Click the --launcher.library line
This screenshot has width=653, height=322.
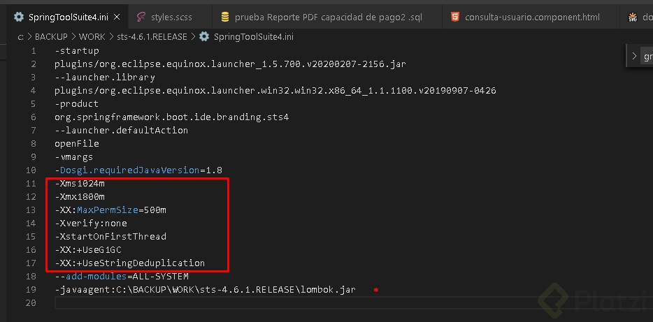click(105, 78)
